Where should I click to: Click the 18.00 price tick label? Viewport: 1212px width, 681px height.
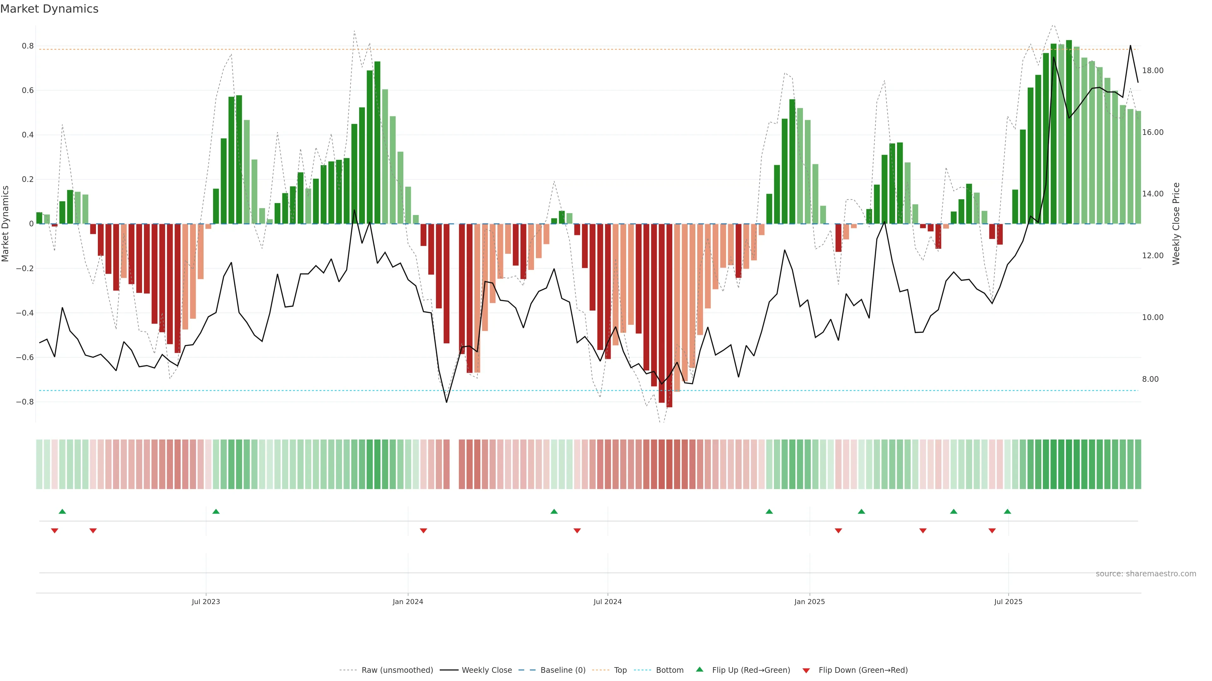pos(1152,71)
